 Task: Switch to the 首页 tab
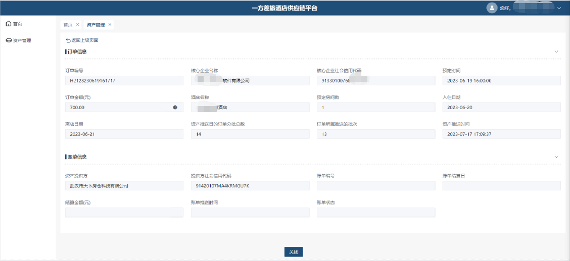68,25
